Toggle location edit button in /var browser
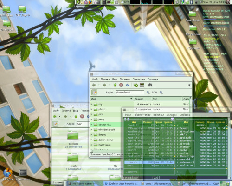 click(x=55, y=124)
